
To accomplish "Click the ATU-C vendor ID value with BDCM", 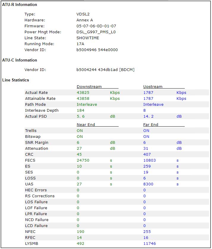I will [x=105, y=70].
